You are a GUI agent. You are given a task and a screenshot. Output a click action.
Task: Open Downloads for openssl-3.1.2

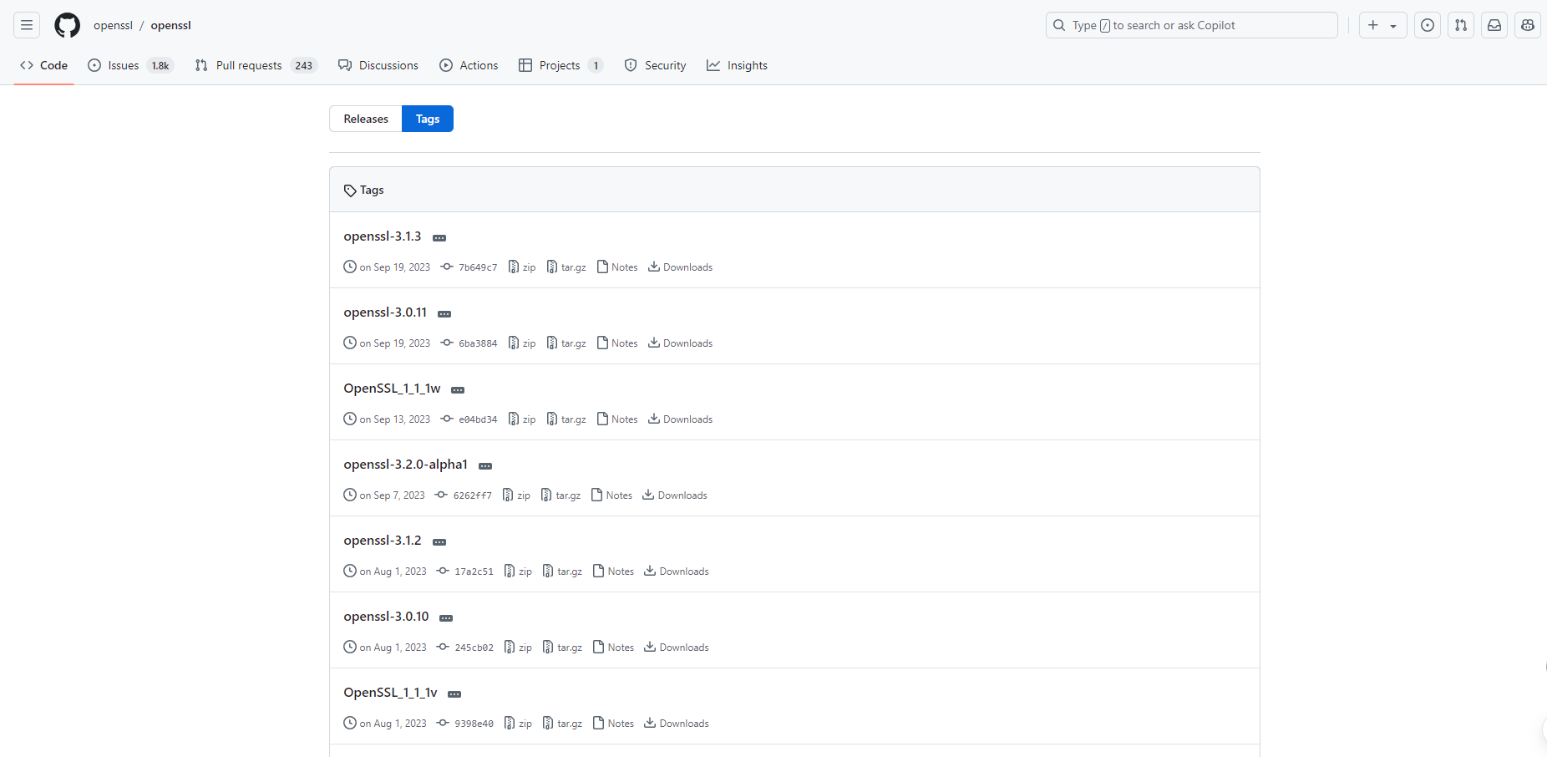(x=677, y=572)
